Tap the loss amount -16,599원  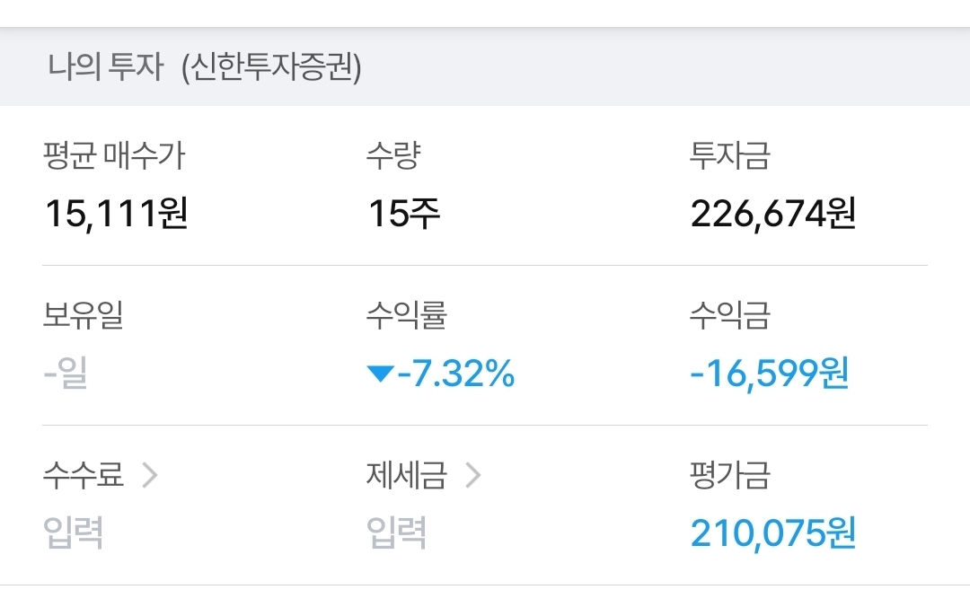point(769,374)
